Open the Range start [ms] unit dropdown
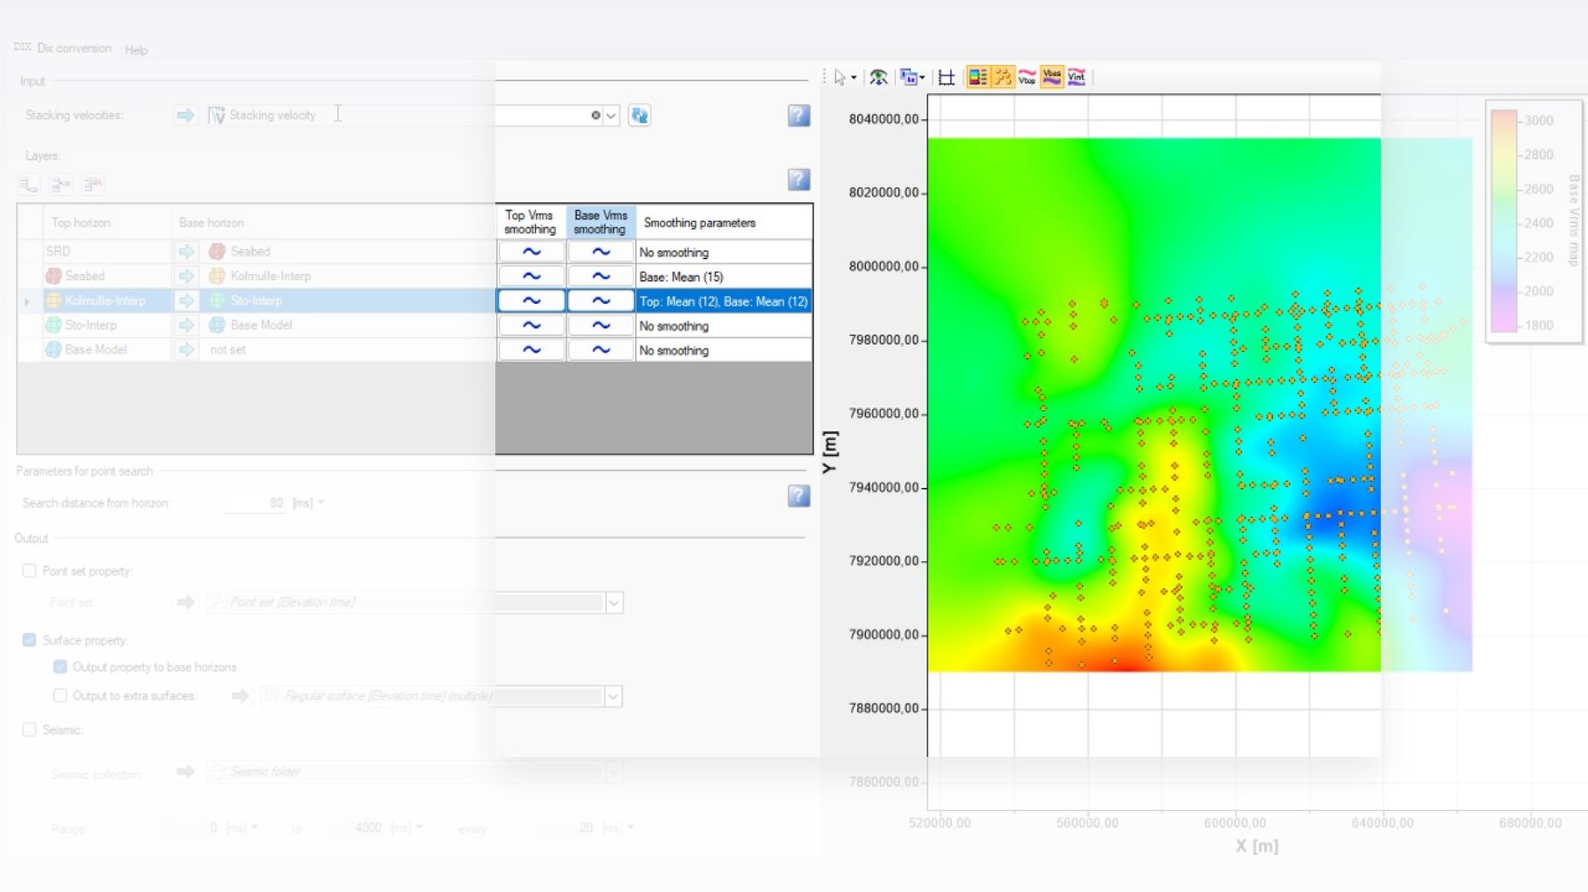This screenshot has height=892, width=1588. pyautogui.click(x=255, y=828)
